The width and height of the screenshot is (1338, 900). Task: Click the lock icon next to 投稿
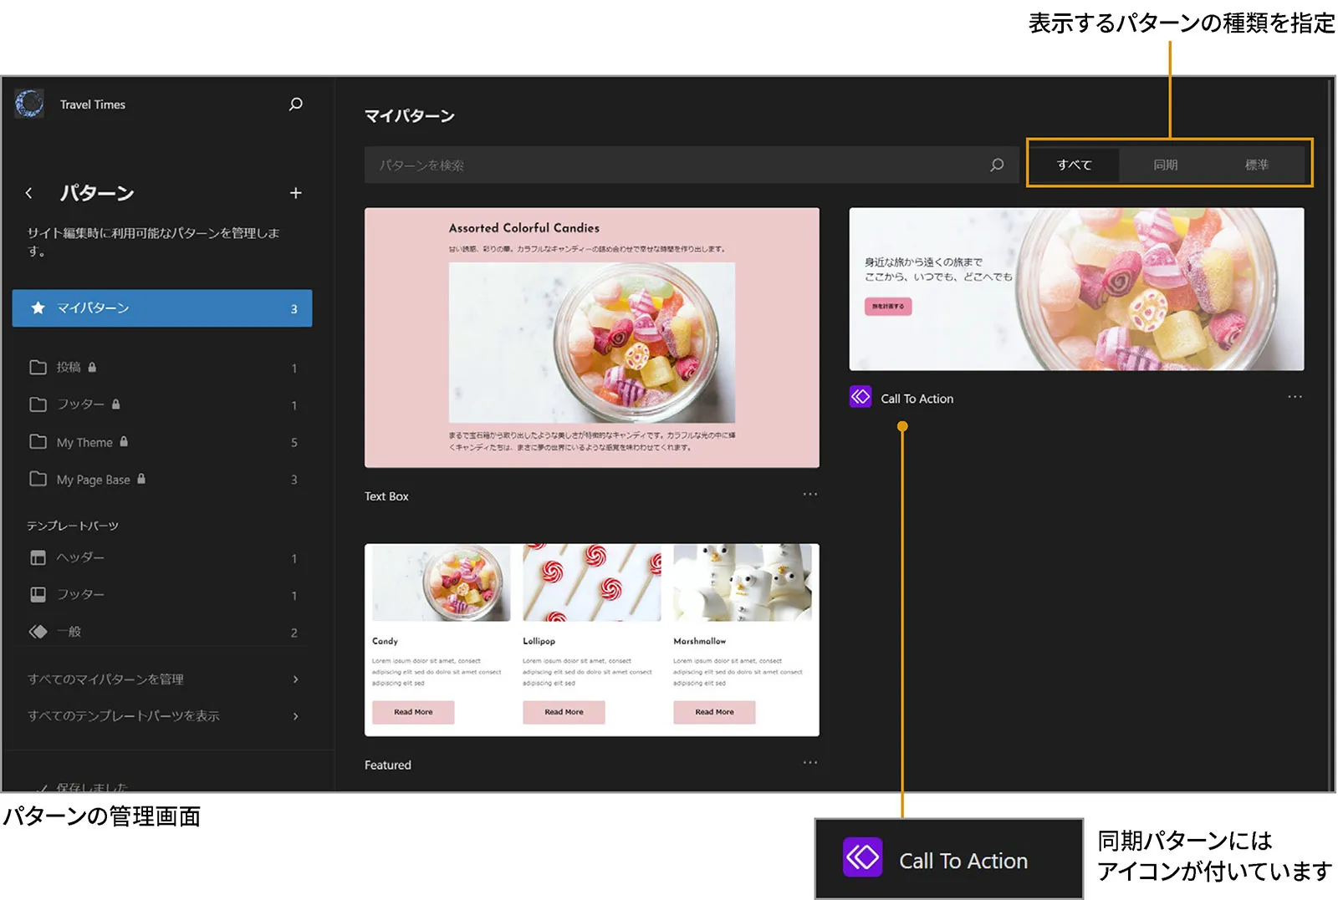(90, 367)
